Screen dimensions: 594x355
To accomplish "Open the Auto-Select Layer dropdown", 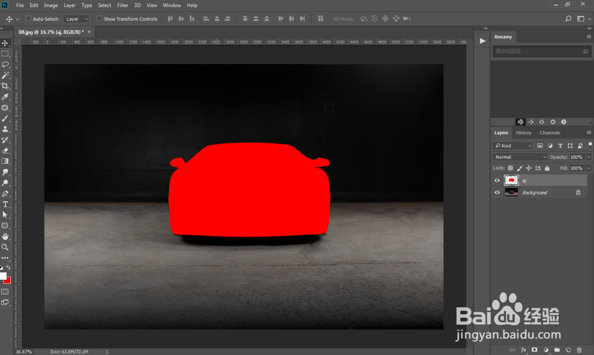I will 76,19.
